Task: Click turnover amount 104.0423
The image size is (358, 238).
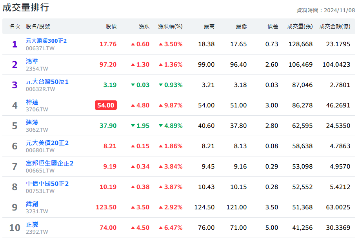Action: (336, 65)
